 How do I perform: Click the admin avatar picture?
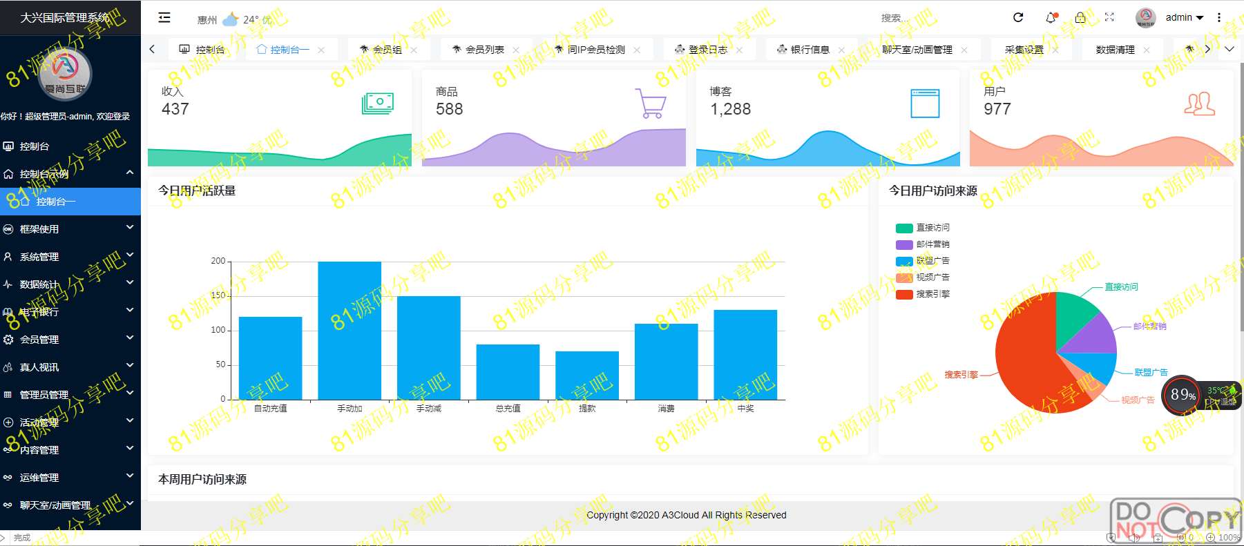tap(1145, 18)
